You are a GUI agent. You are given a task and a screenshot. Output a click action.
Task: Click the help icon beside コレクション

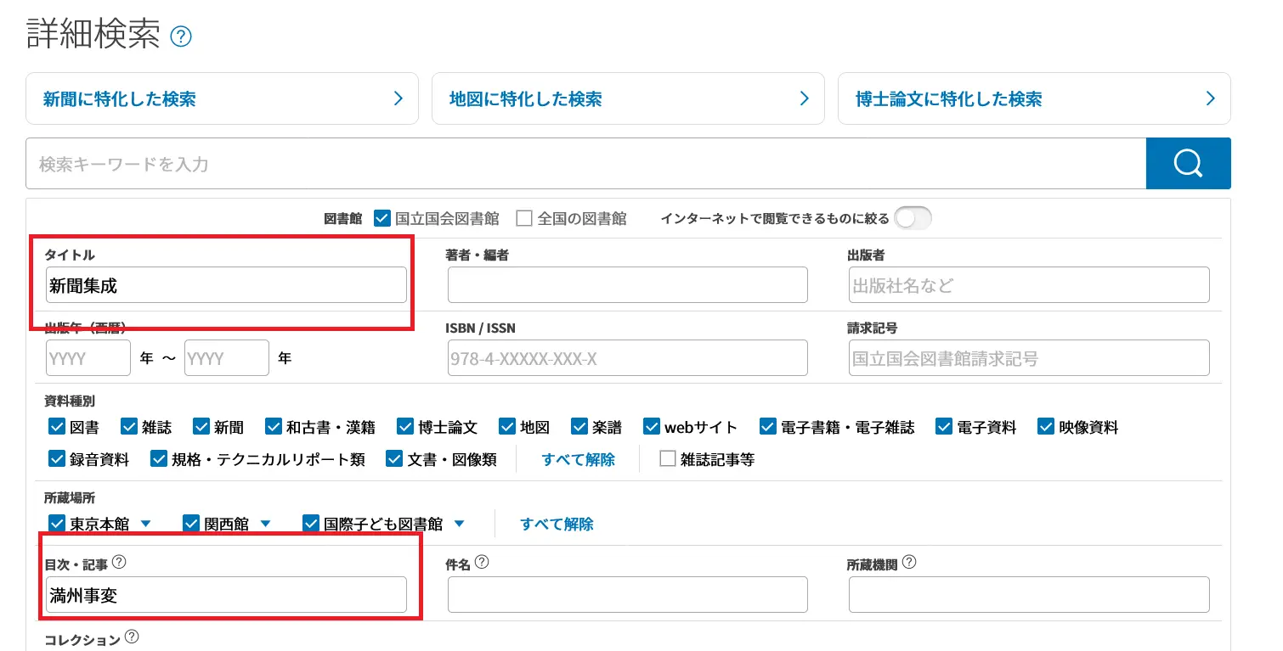[x=132, y=637]
